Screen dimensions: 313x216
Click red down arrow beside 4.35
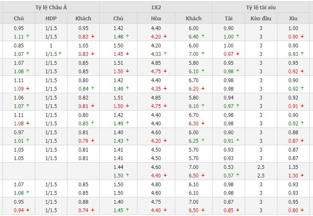click(165, 89)
